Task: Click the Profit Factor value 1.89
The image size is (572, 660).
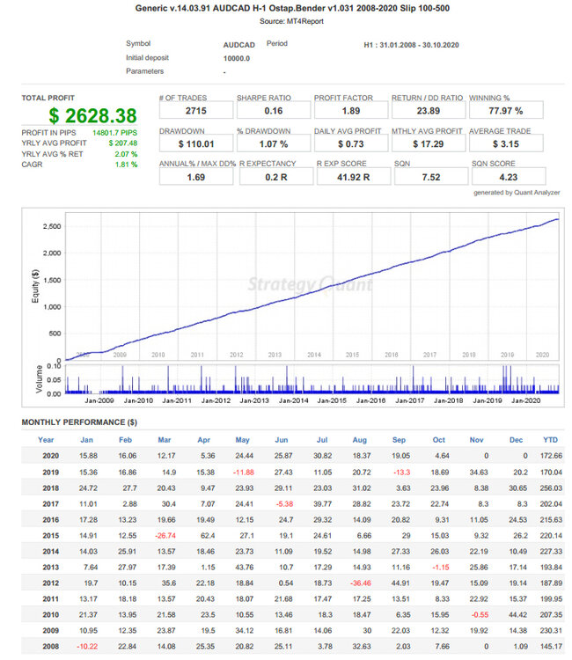Action: click(351, 111)
